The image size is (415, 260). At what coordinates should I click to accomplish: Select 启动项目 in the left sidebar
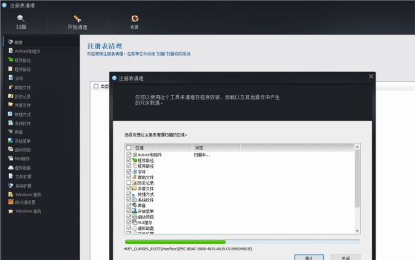pos(19,150)
